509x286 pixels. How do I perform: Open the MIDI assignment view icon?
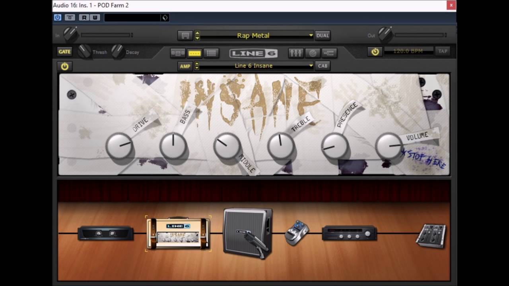click(329, 53)
